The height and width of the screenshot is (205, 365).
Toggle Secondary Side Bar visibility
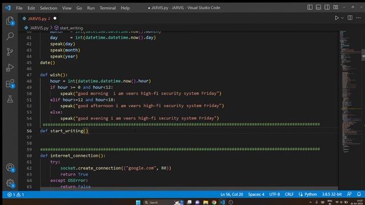click(x=327, y=7)
